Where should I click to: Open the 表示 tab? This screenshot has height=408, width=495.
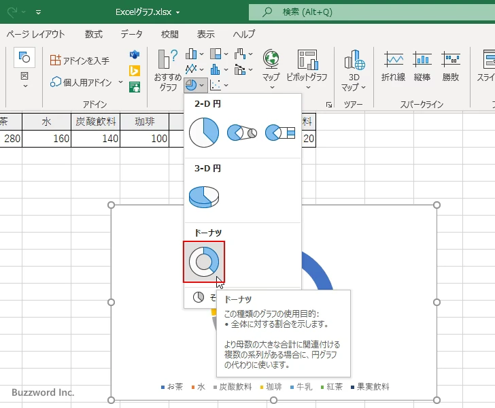(x=206, y=34)
